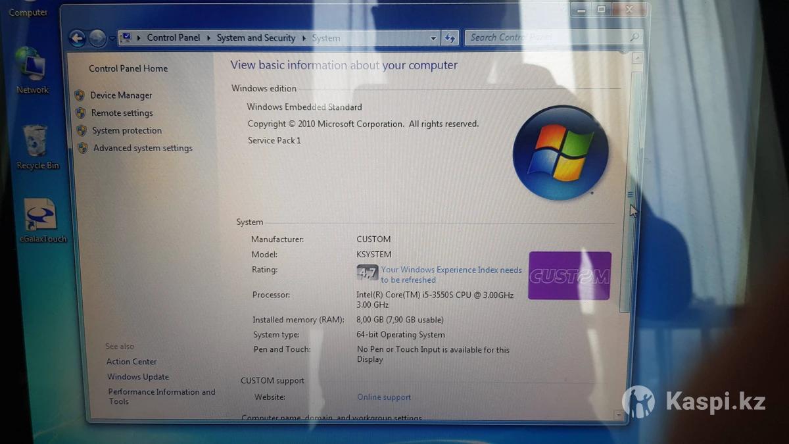Maximize the System window
This screenshot has width=789, height=444.
pos(601,10)
